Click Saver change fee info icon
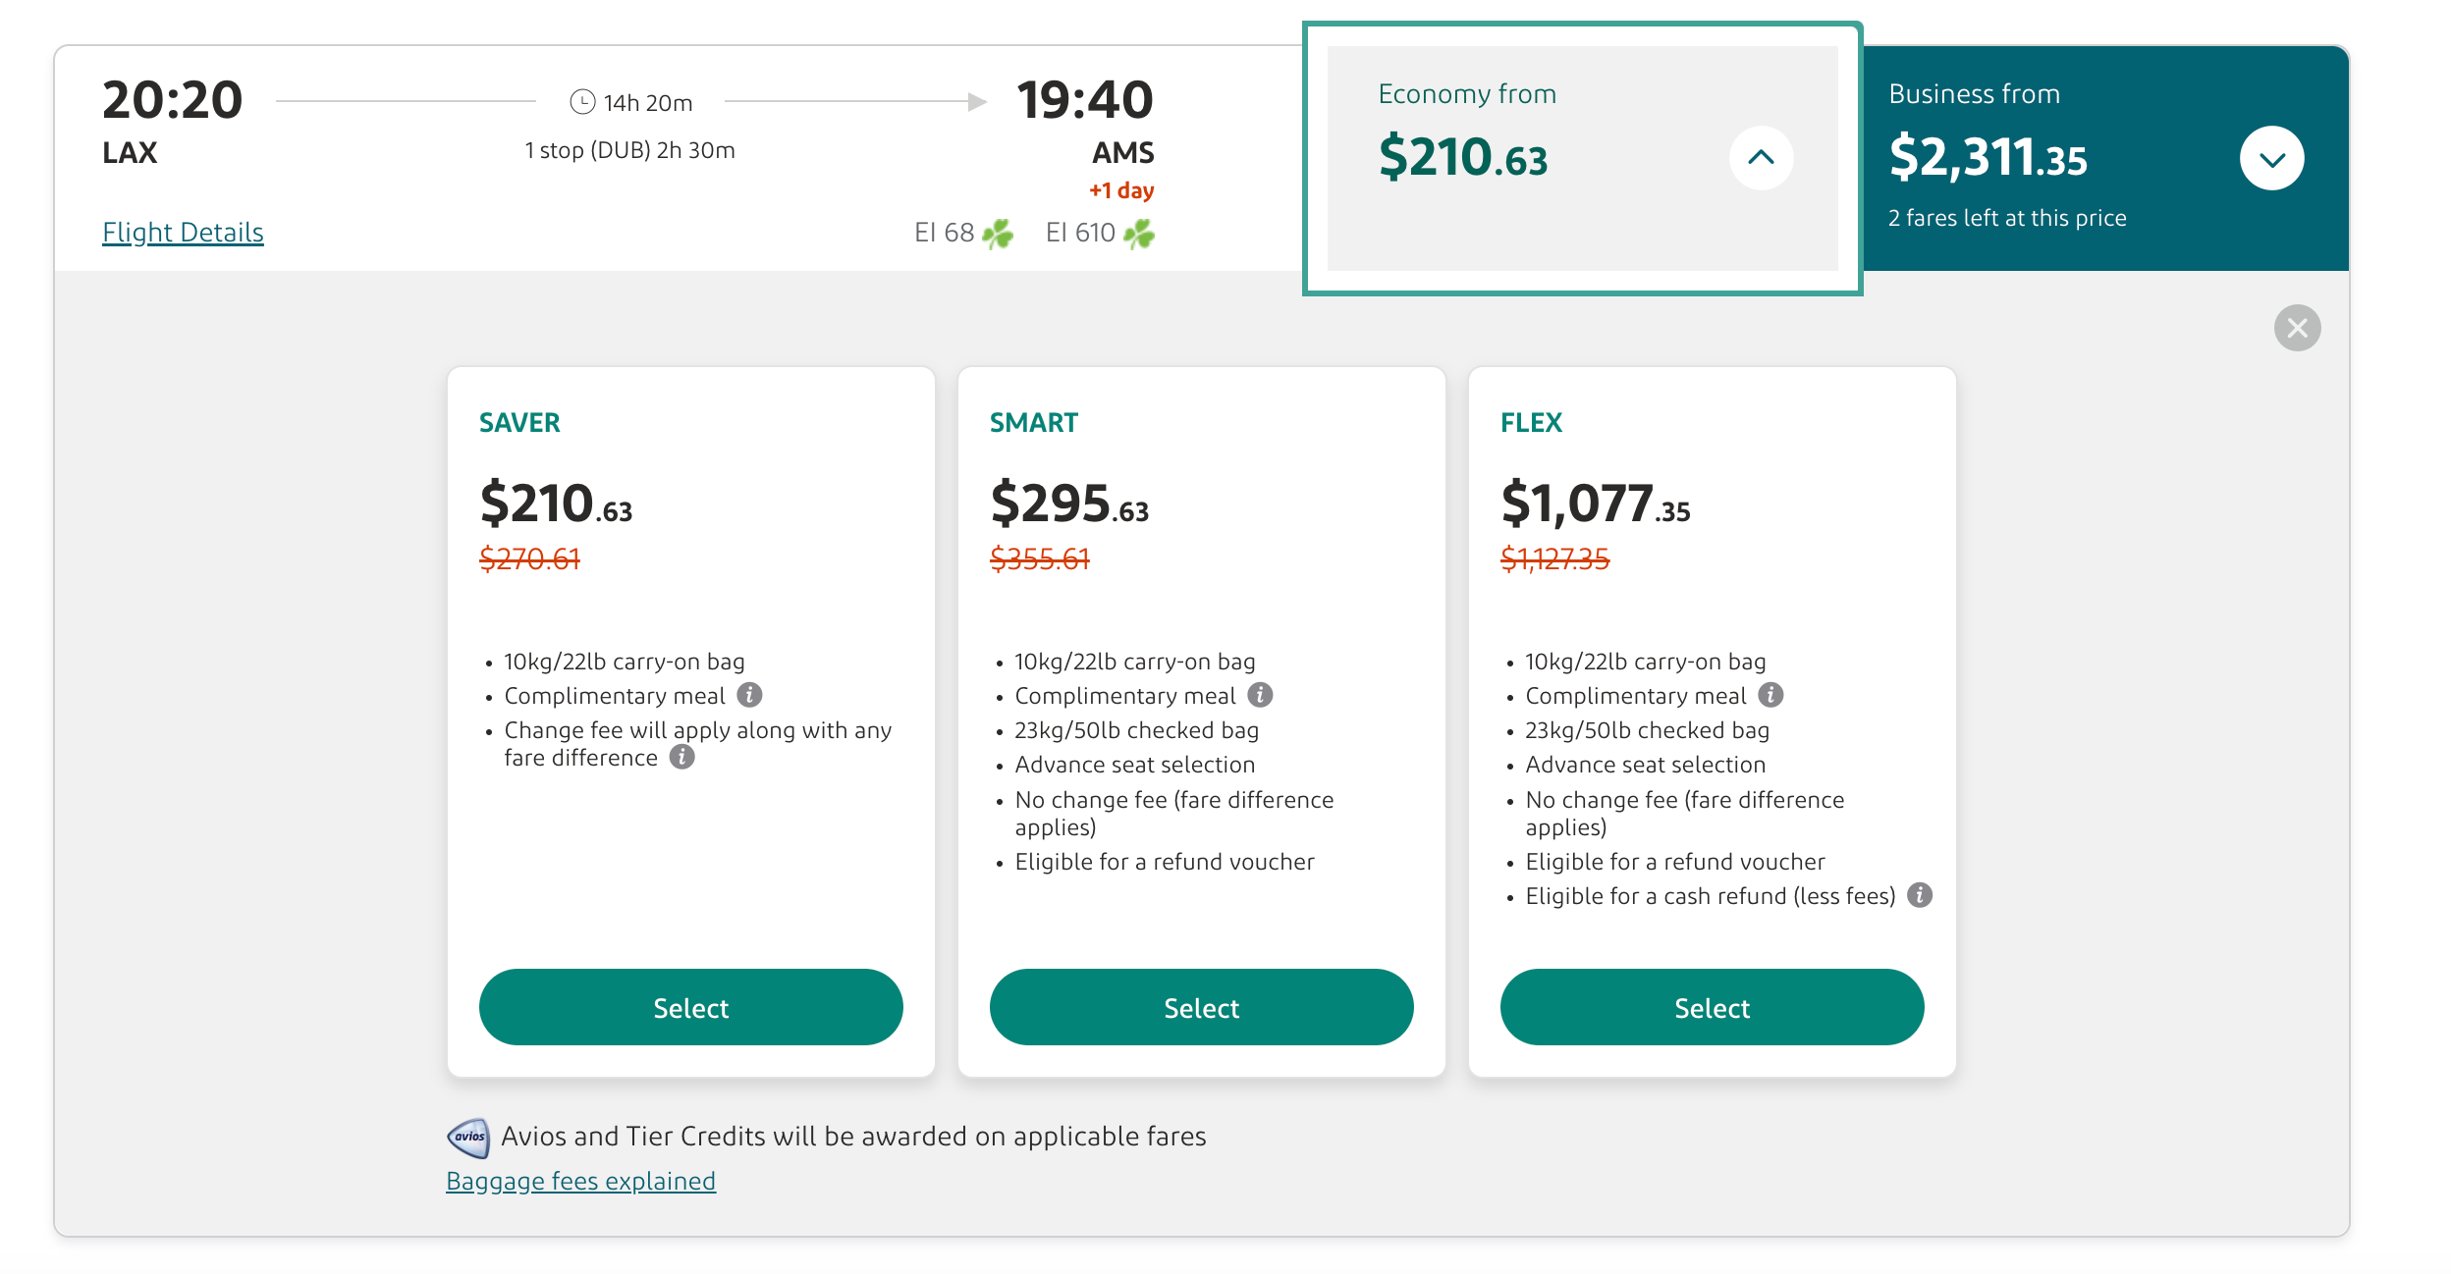Viewport: 2451px width, 1274px height. 681,757
